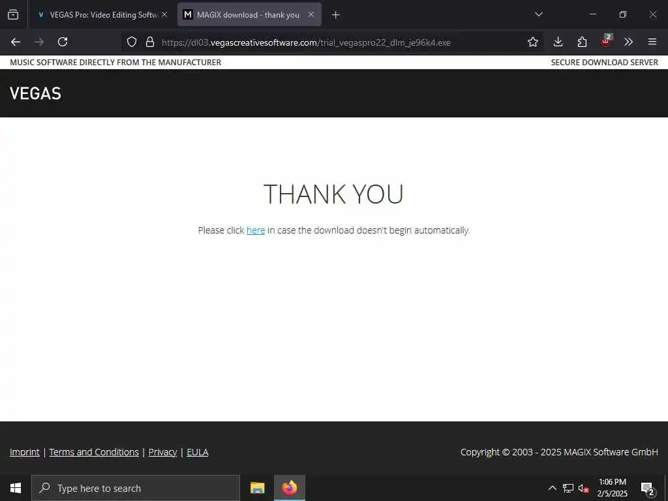The height and width of the screenshot is (501, 668).
Task: Select the MAGIX download thank you tab
Action: tap(249, 14)
